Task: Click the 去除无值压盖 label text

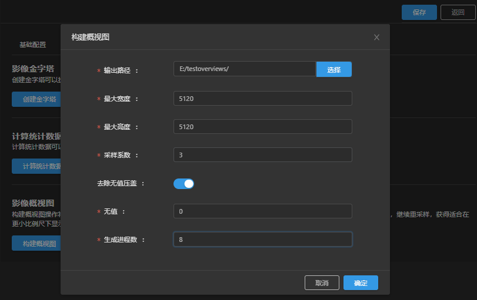Action: (117, 184)
